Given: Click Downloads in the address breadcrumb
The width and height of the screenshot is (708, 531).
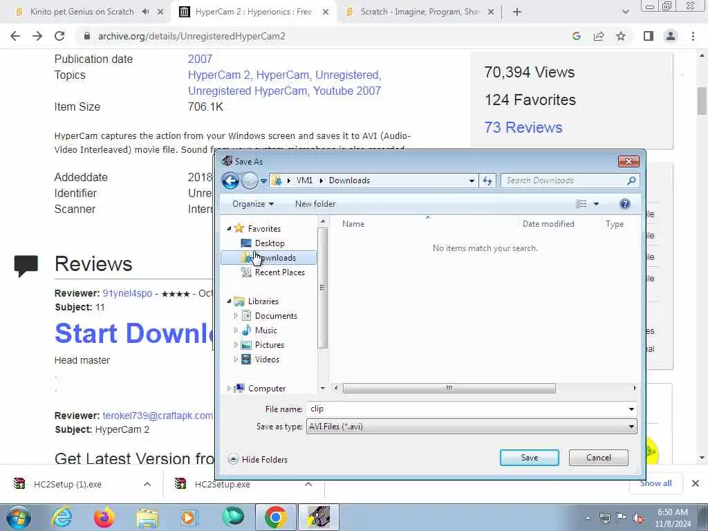Looking at the screenshot, I should 349,180.
